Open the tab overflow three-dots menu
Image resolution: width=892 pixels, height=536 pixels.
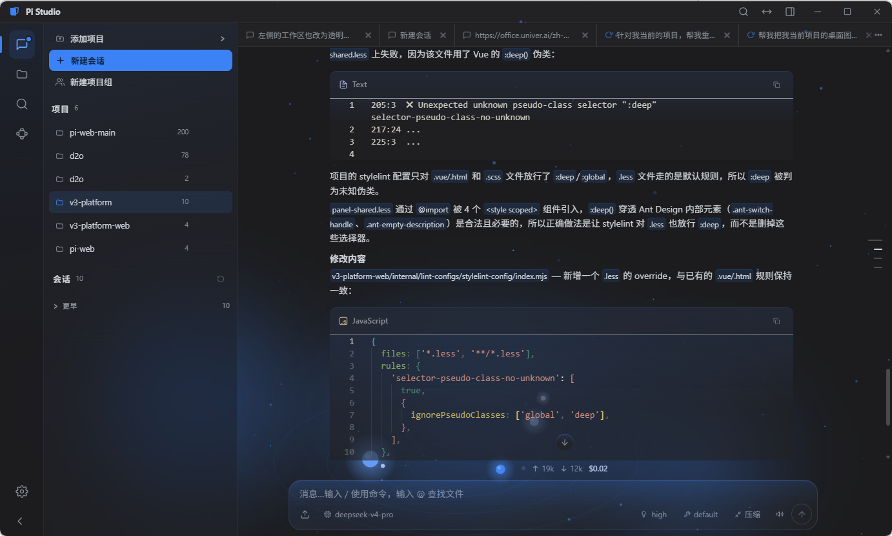(x=877, y=35)
